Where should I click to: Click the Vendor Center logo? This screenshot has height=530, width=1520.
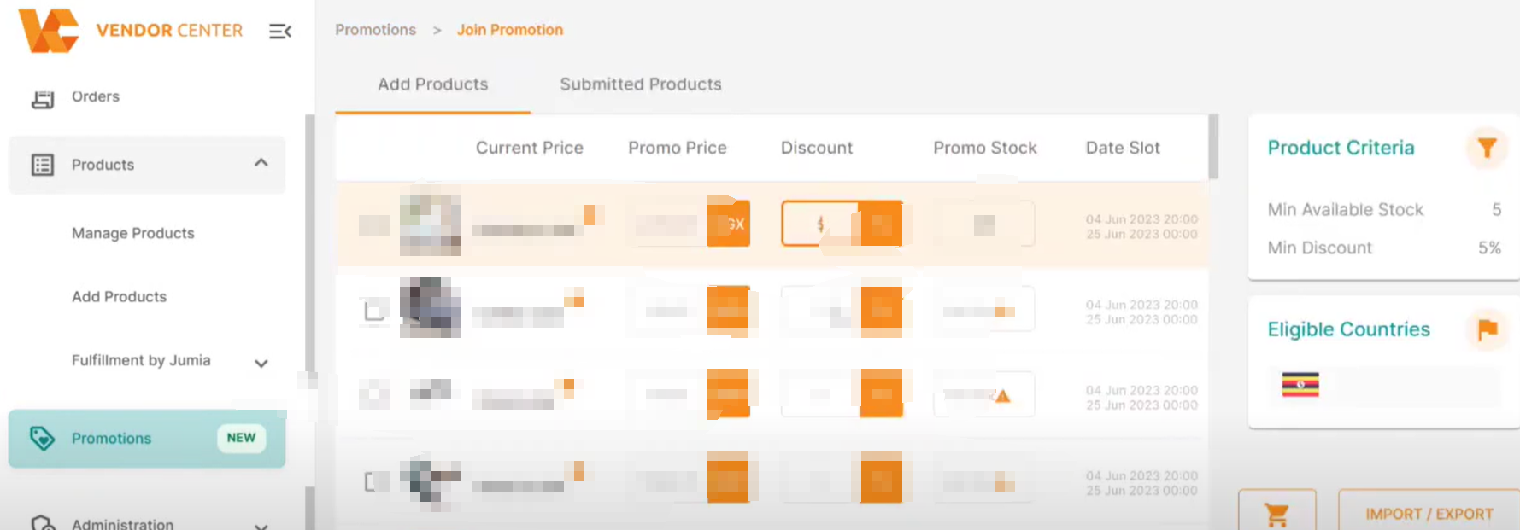(49, 31)
